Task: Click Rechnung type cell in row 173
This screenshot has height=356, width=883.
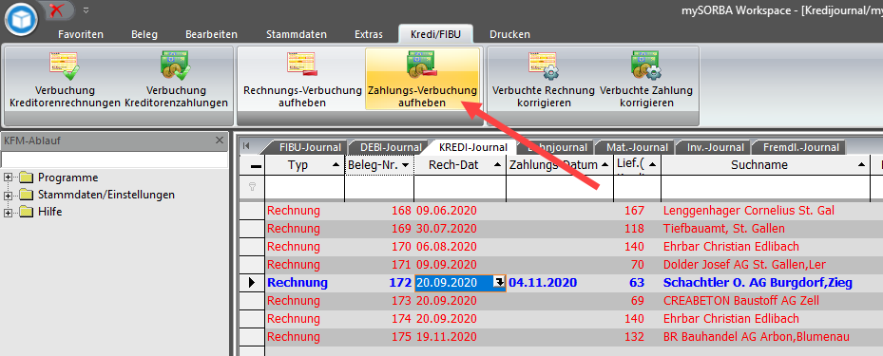Action: [304, 300]
